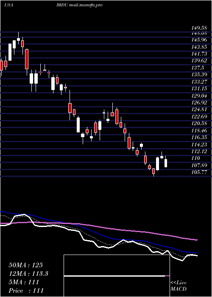Click the 135.39 price label
Image resolution: width=212 pixels, height=297 pixels.
[199, 75]
